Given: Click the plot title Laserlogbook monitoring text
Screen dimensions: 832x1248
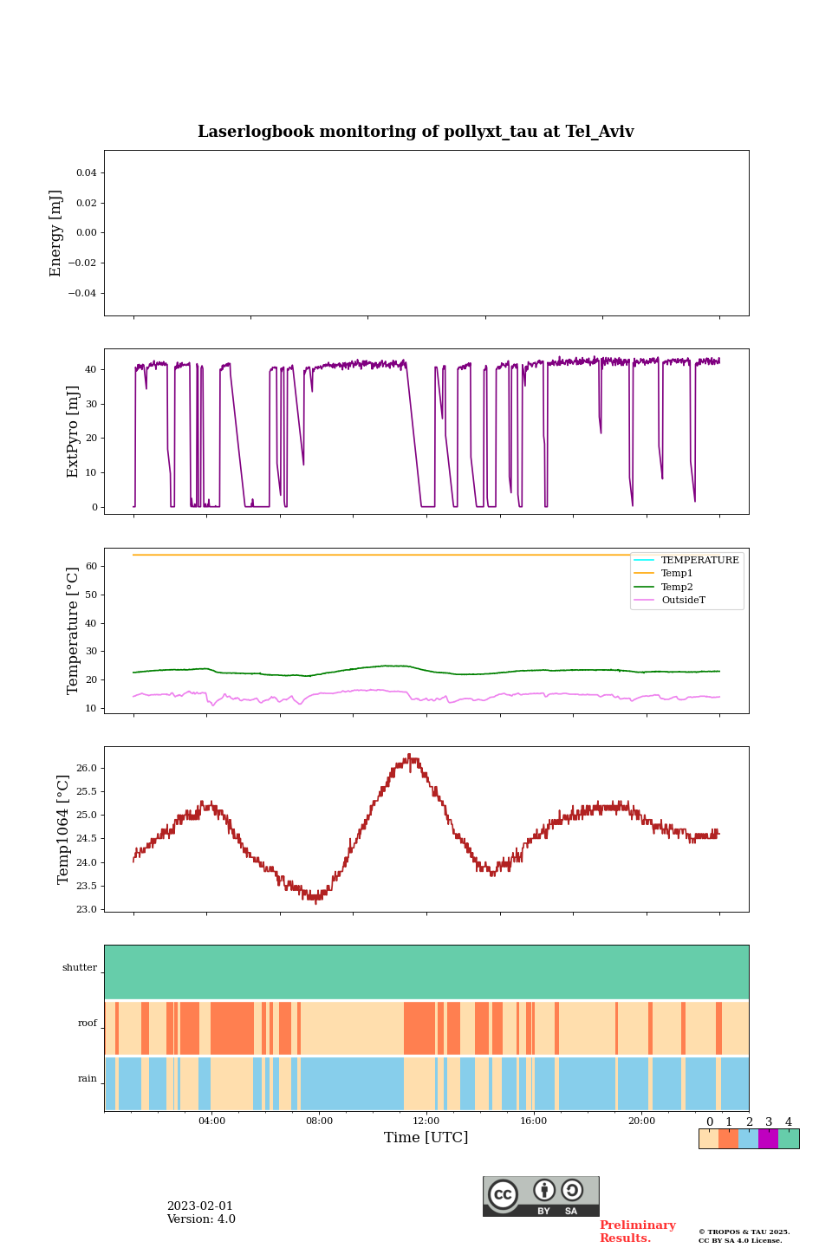Looking at the screenshot, I should [415, 132].
